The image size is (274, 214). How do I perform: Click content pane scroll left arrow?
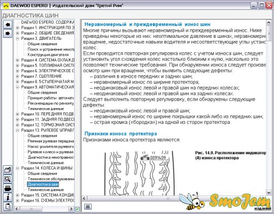84,198
